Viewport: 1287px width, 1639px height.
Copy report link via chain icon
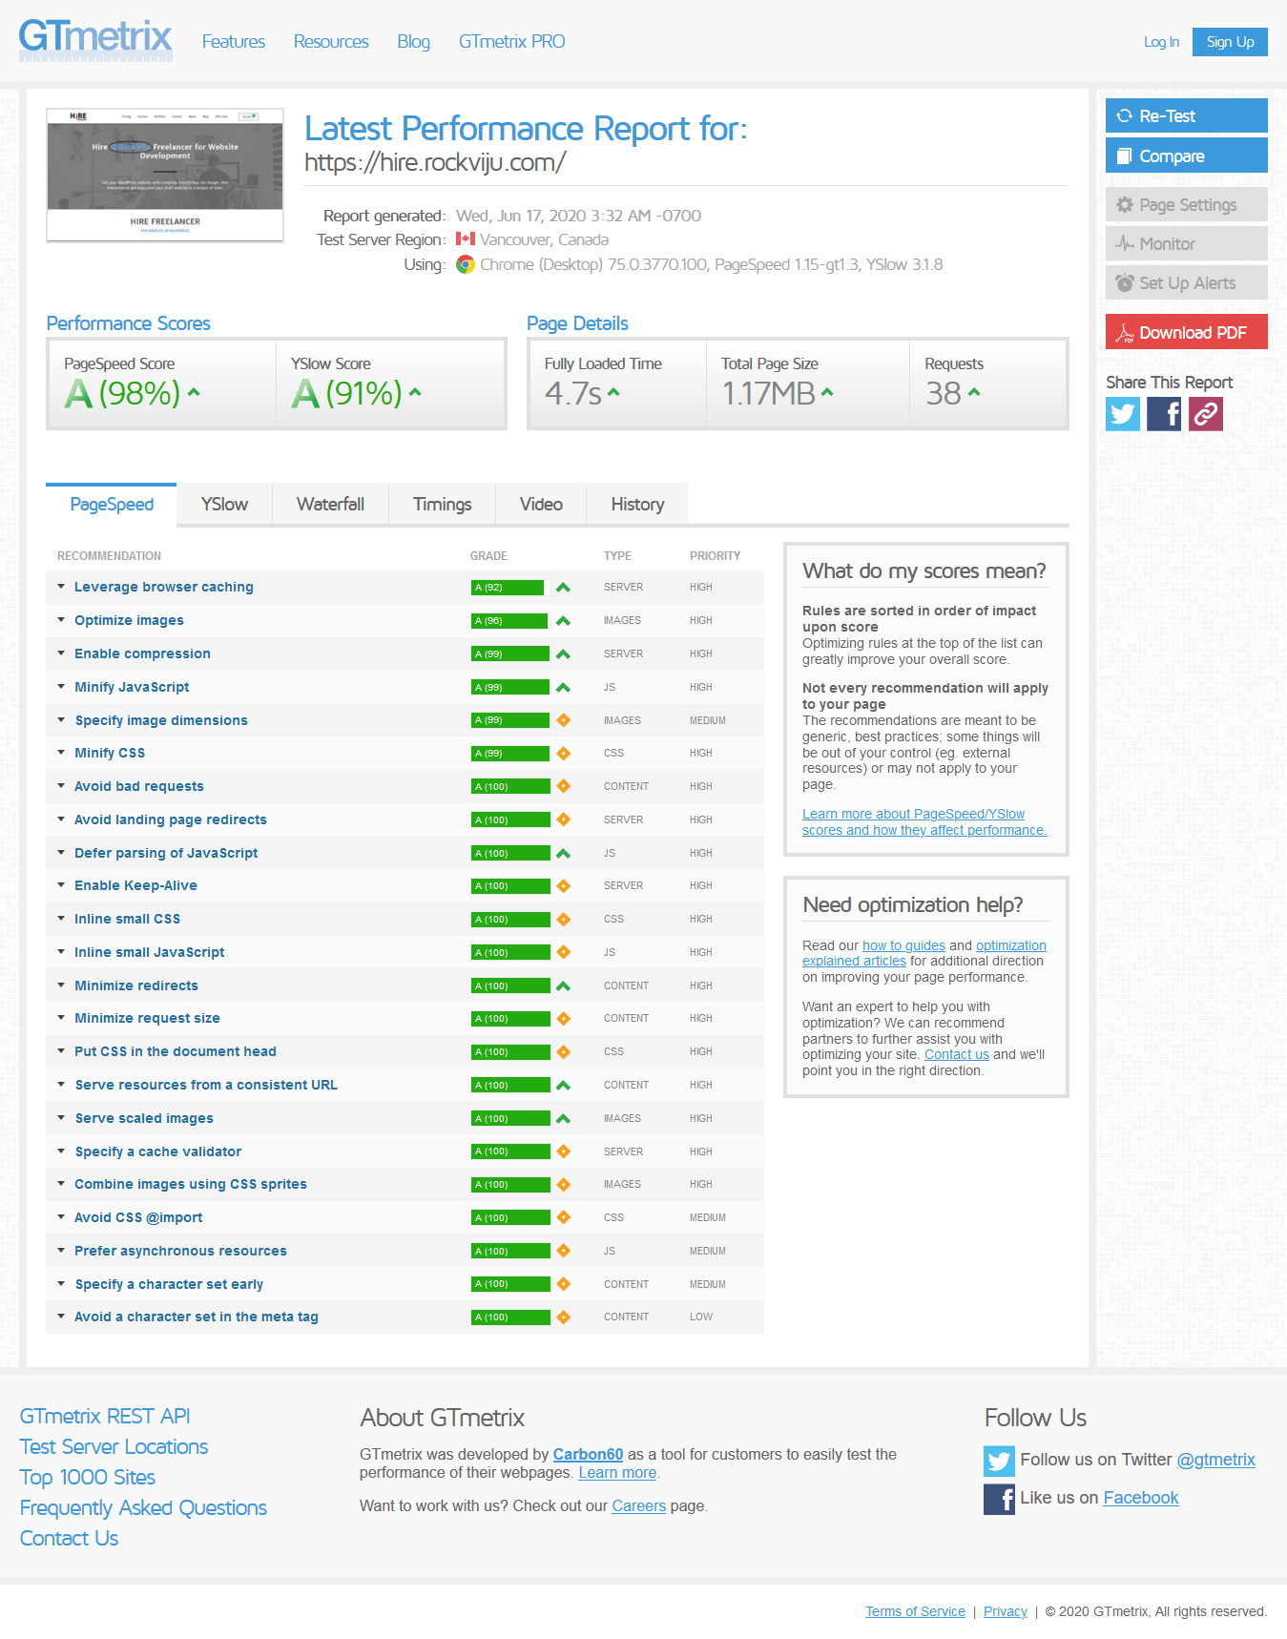coord(1206,414)
